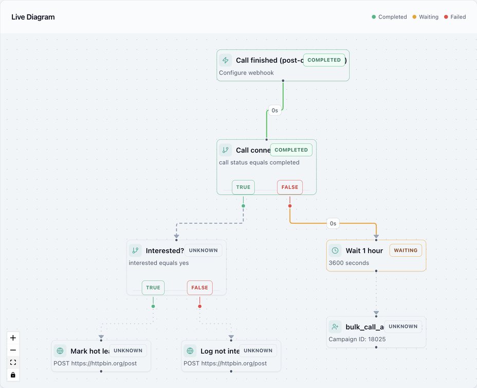Click the red FALSE output handle of Interested?
The height and width of the screenshot is (388, 477).
point(199,306)
